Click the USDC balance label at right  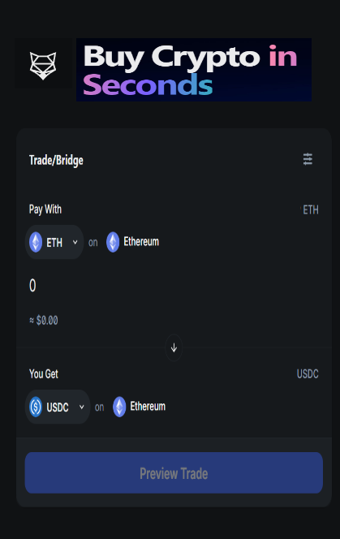point(308,373)
